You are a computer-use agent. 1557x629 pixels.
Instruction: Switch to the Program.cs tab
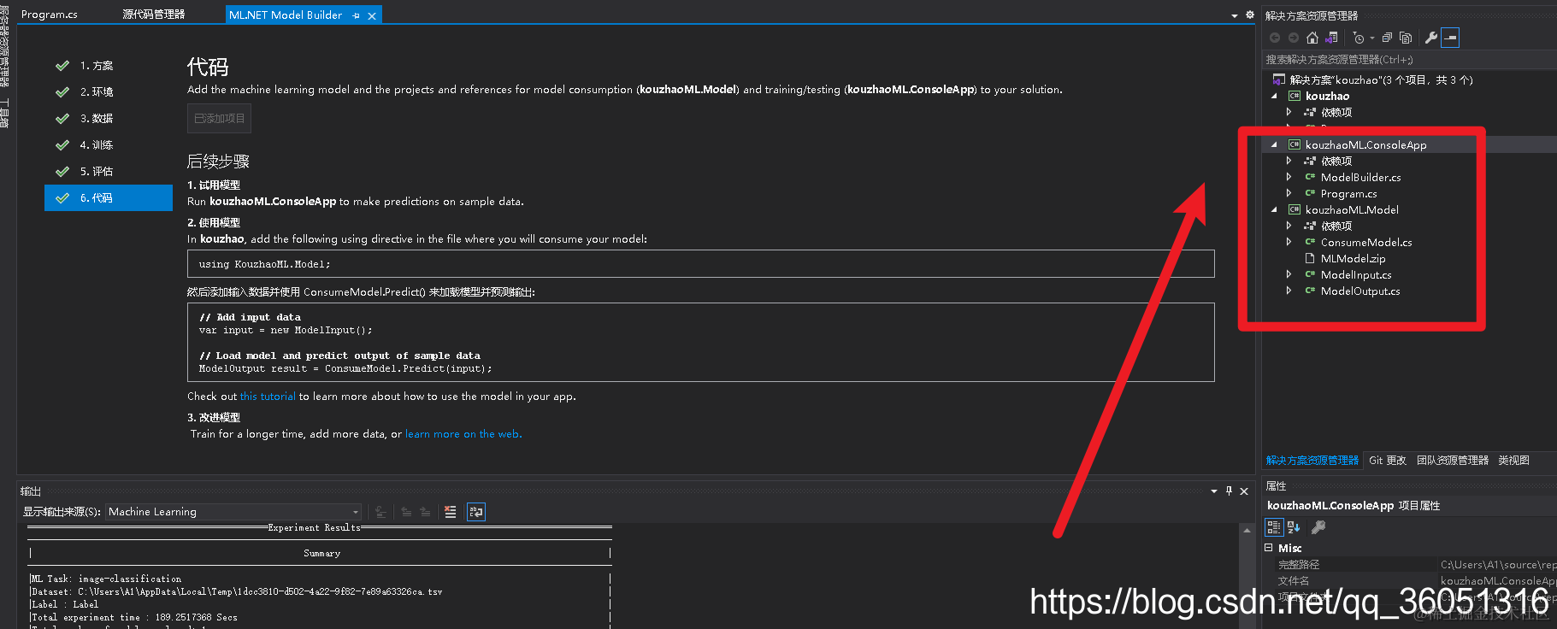click(x=49, y=15)
